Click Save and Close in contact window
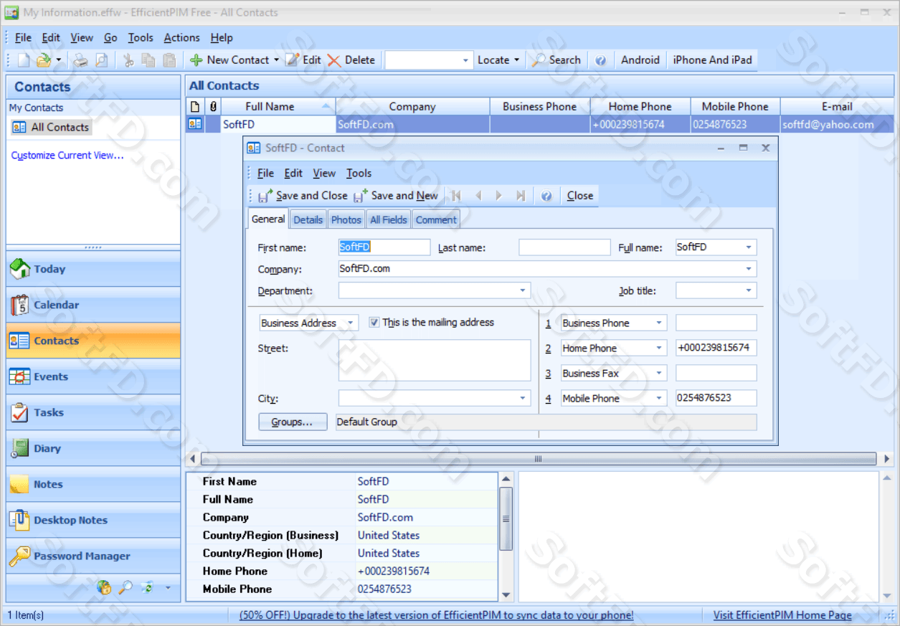This screenshot has height=626, width=900. point(303,196)
